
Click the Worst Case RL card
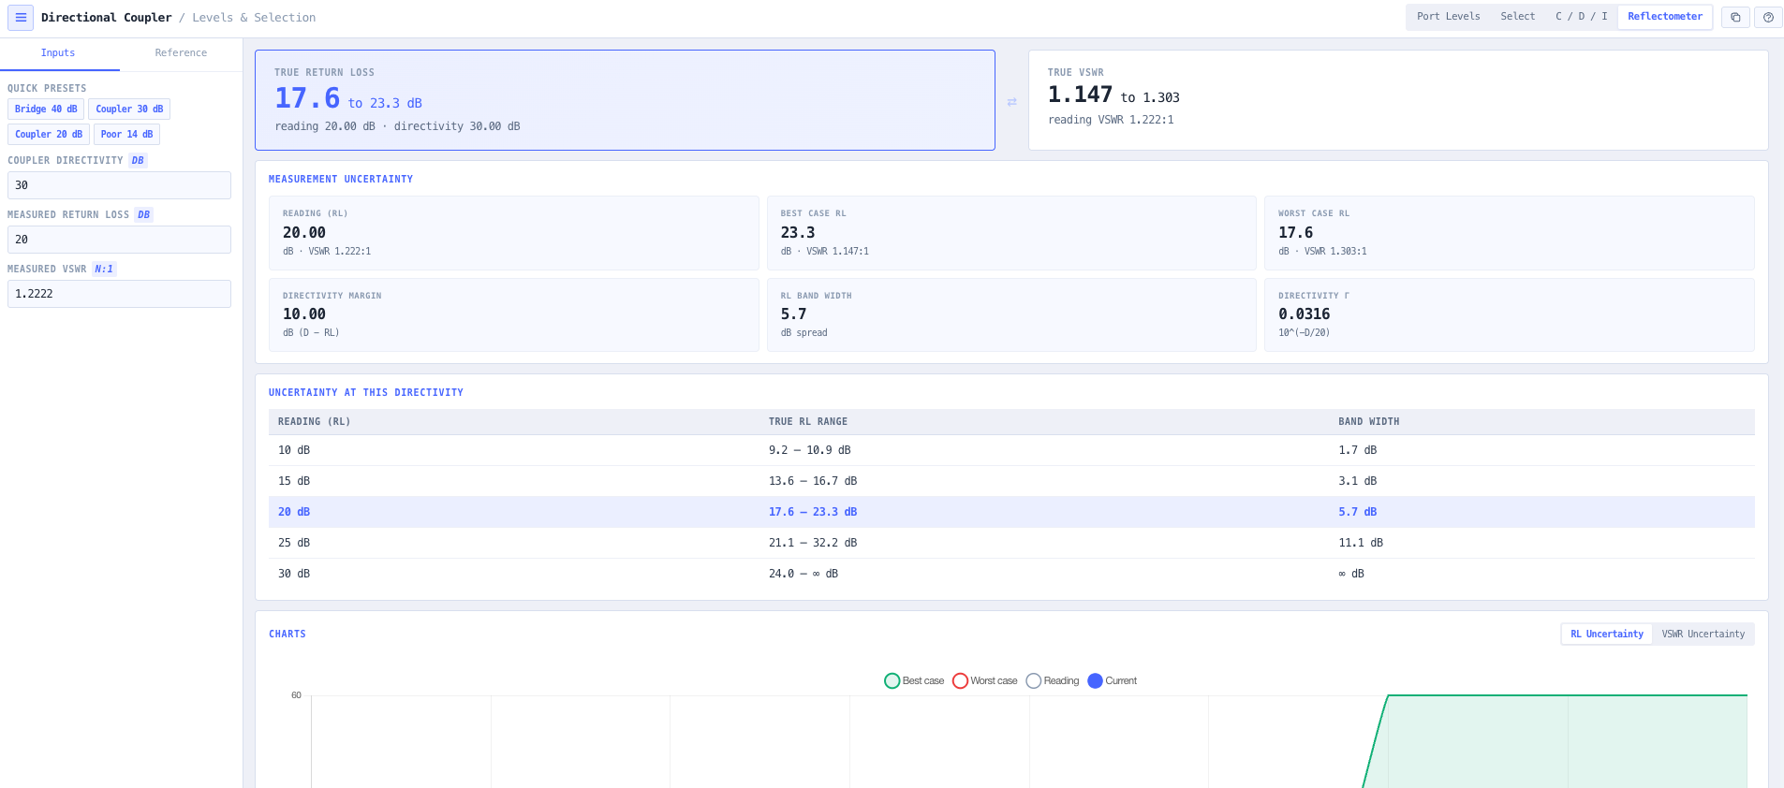(x=1510, y=233)
